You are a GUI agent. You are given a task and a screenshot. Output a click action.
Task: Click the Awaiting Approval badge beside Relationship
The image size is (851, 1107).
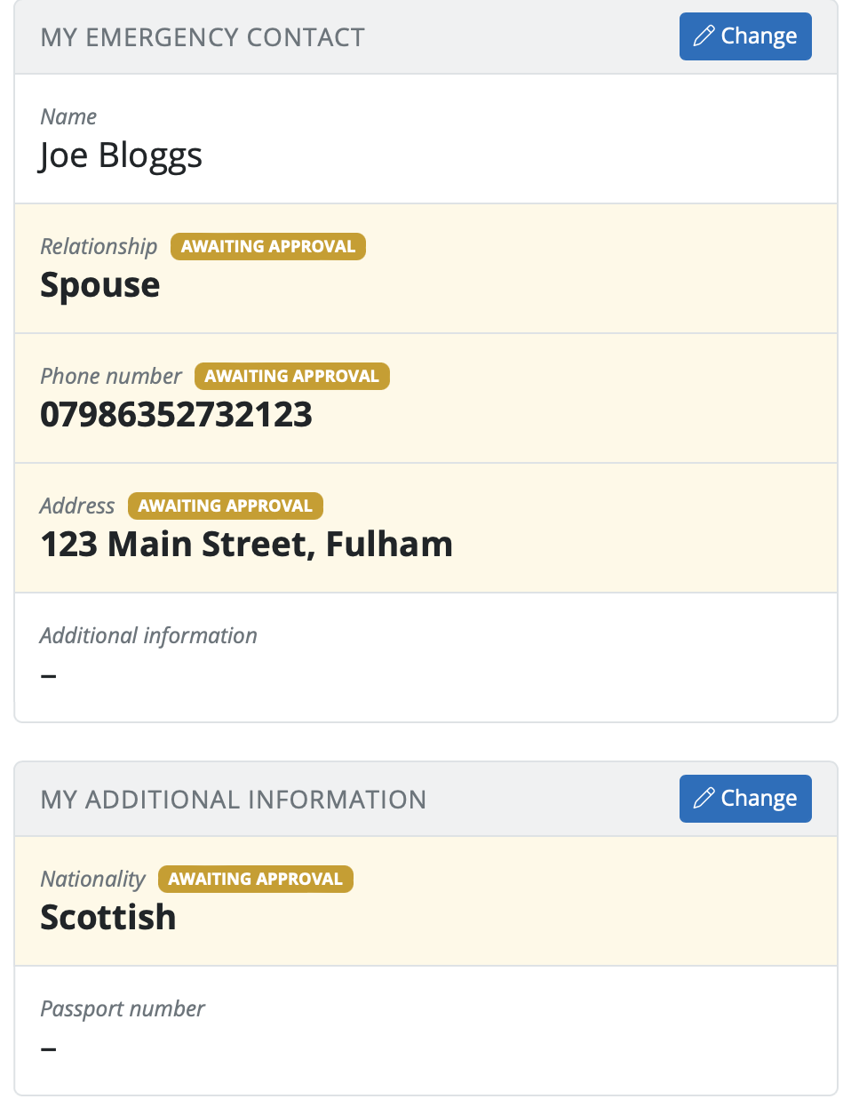coord(267,247)
